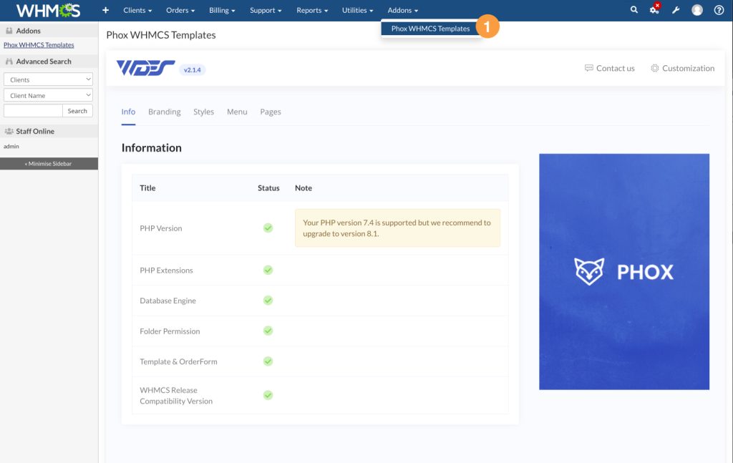
Task: Click the blue PHOX template preview image
Action: pos(623,271)
